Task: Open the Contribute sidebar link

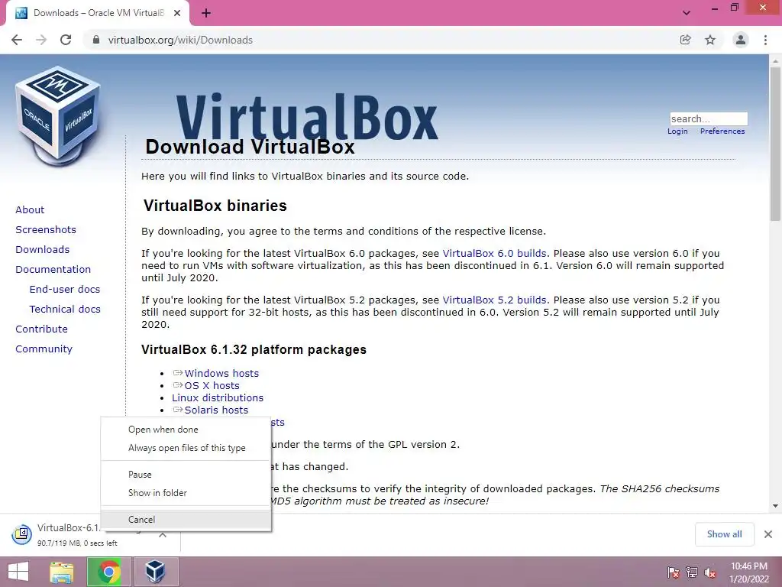Action: click(41, 329)
